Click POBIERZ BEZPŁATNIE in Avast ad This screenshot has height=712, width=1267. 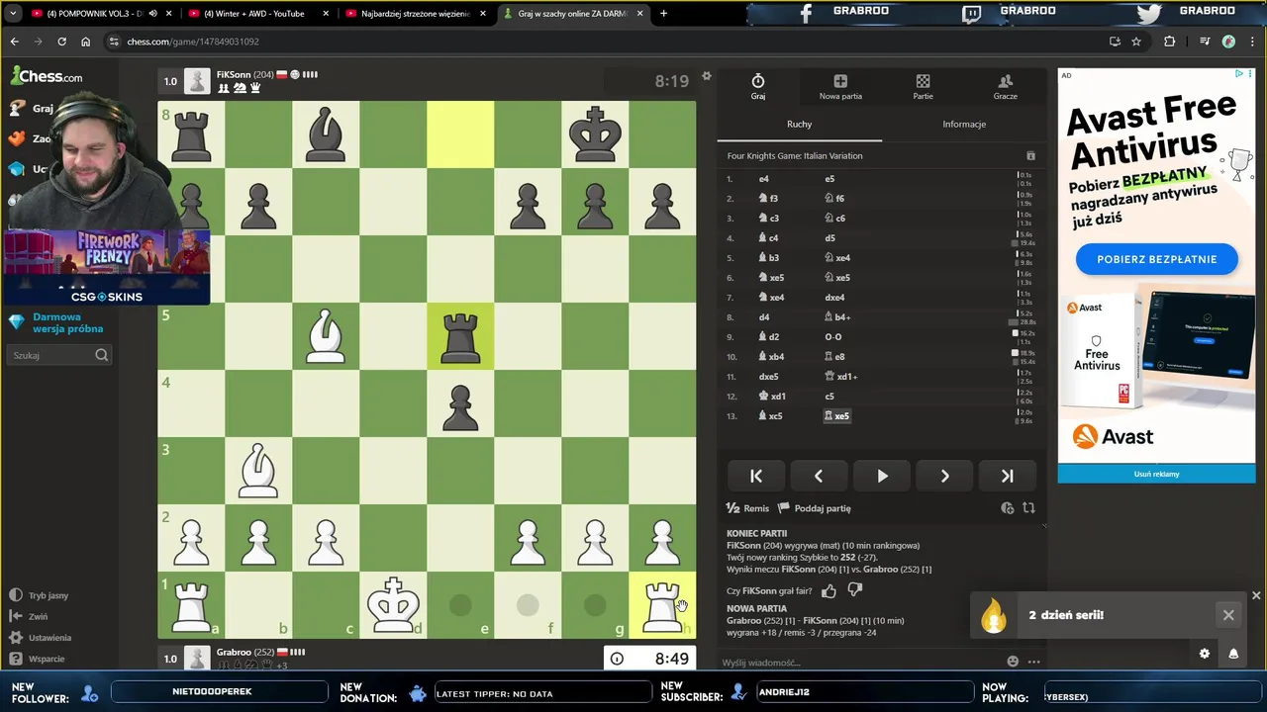(x=1157, y=259)
